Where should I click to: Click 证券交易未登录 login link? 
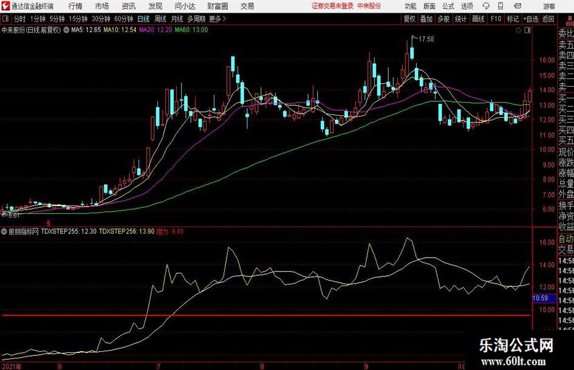[333, 6]
